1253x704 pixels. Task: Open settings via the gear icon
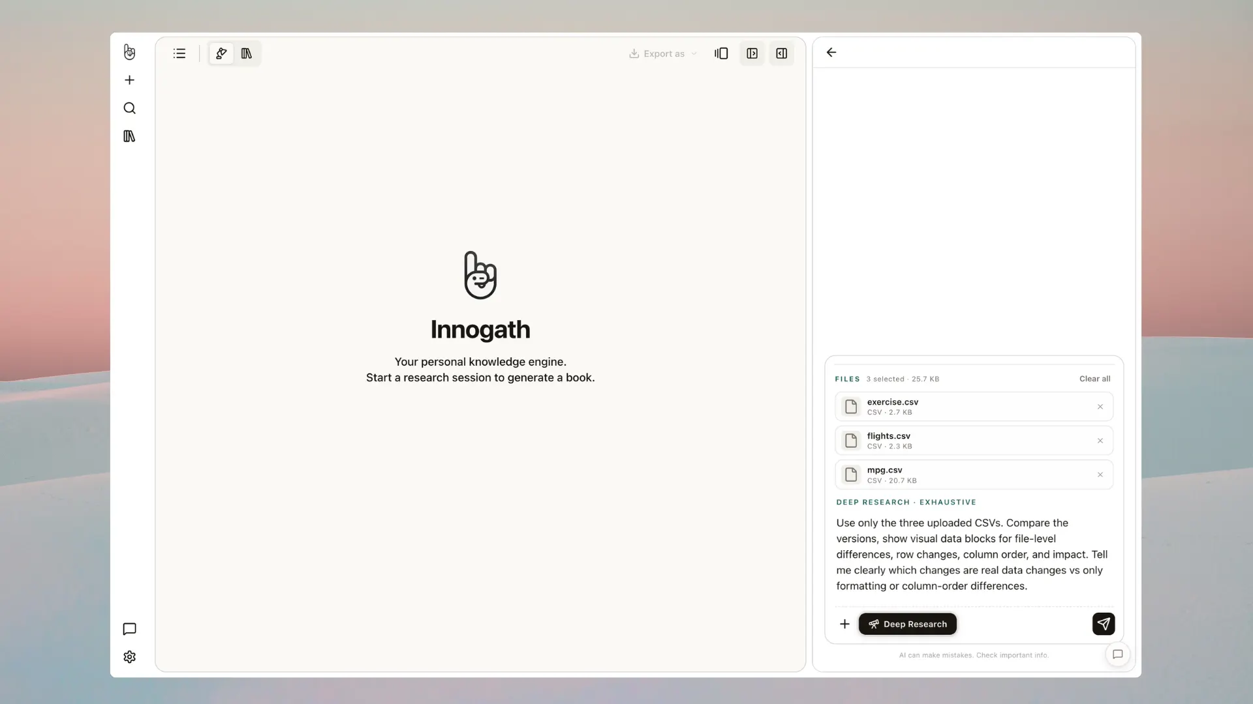pos(129,657)
